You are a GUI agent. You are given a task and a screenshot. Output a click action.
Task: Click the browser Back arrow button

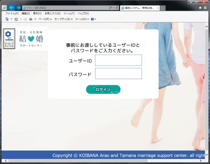click(12, 8)
